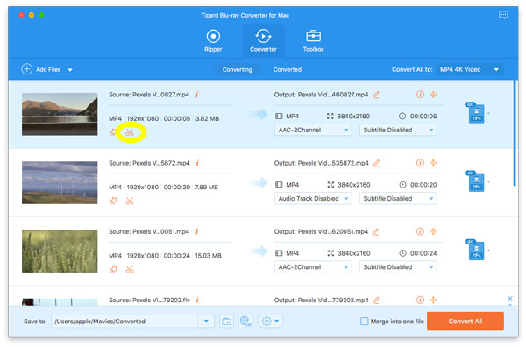The image size is (526, 347).
Task: Switch to the Toolbox tab
Action: 313,41
